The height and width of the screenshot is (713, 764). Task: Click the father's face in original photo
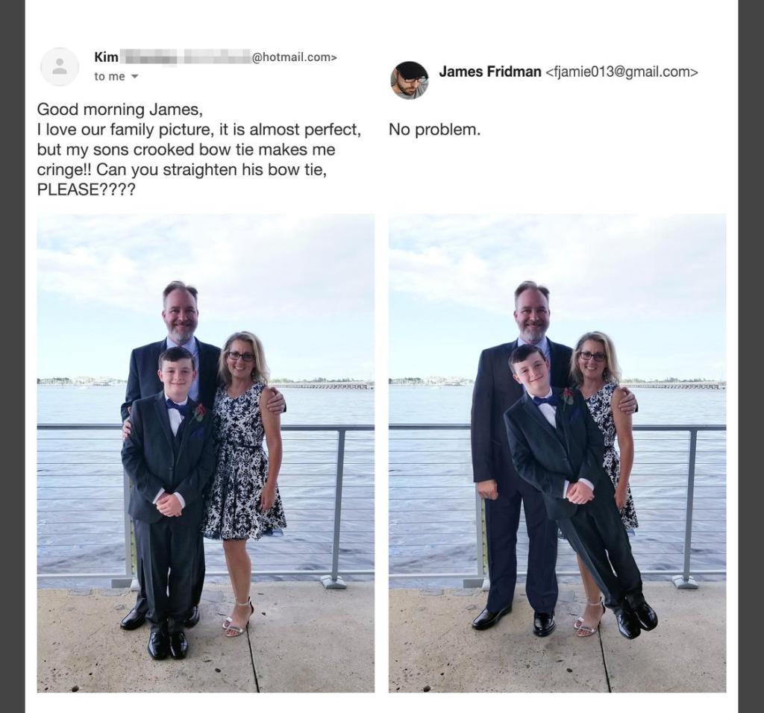181,314
